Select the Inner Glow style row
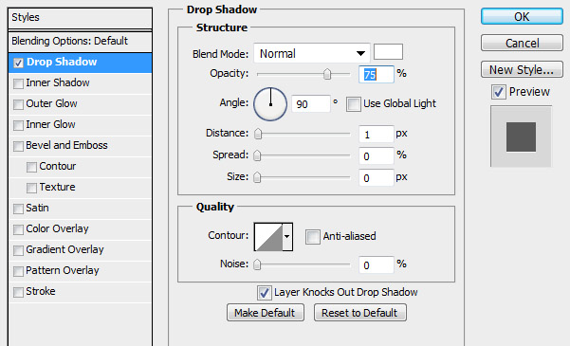Screen dimensions: 570x346 coord(80,125)
